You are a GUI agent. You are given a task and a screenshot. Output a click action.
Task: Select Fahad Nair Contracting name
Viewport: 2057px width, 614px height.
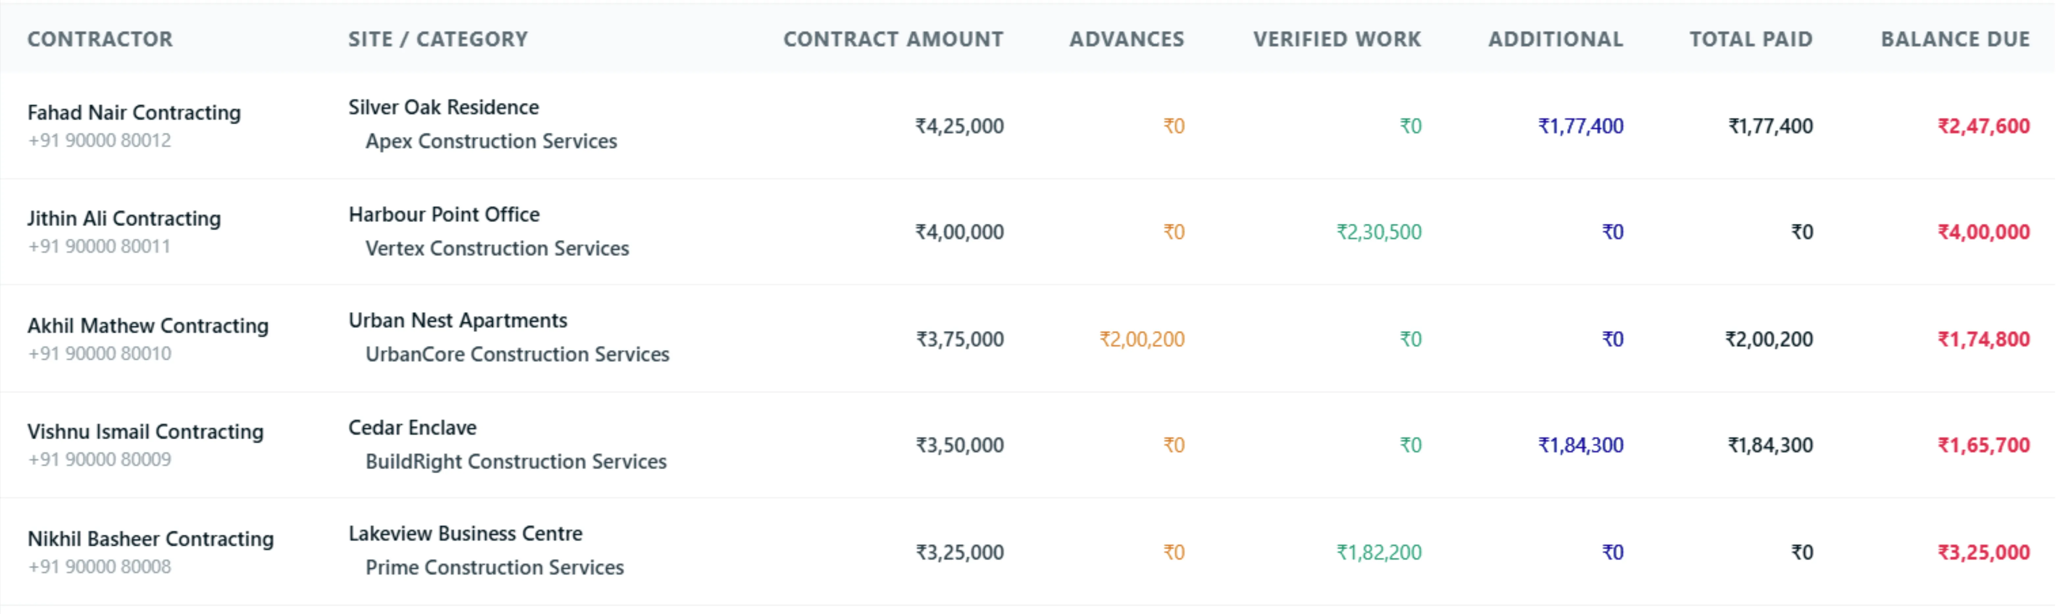134,113
